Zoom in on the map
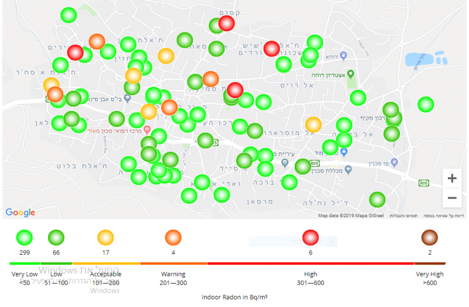This screenshot has width=469, height=307. 451,178
